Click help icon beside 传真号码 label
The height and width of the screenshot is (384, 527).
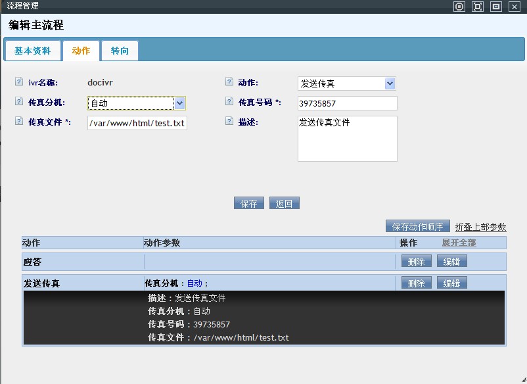(229, 102)
